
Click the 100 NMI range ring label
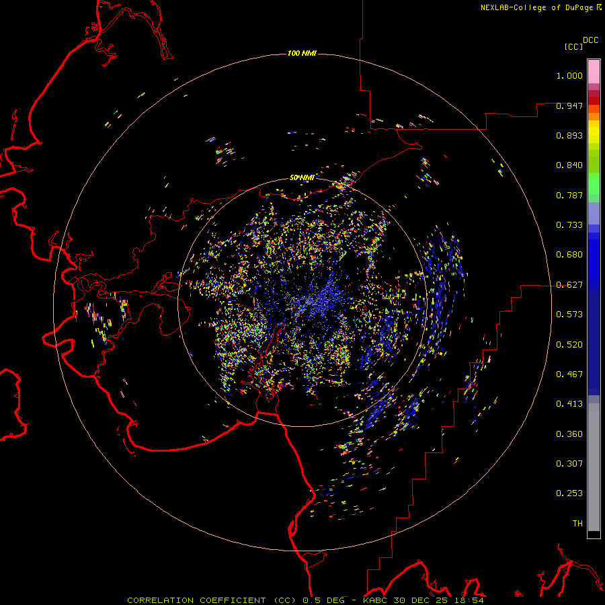click(x=302, y=53)
